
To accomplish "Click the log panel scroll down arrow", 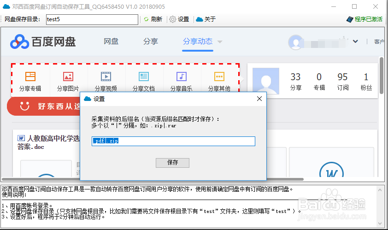I will pos(380,224).
